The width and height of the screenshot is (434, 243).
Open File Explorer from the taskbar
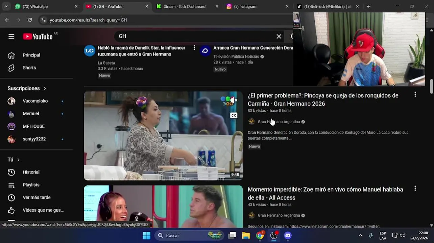pyautogui.click(x=246, y=236)
